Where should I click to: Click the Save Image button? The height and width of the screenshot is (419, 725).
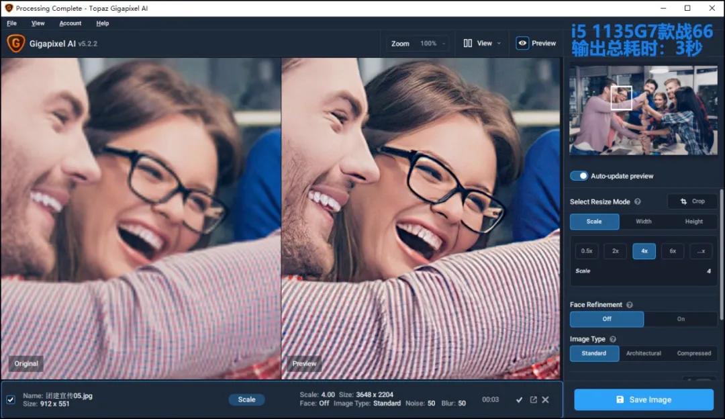pyautogui.click(x=642, y=400)
